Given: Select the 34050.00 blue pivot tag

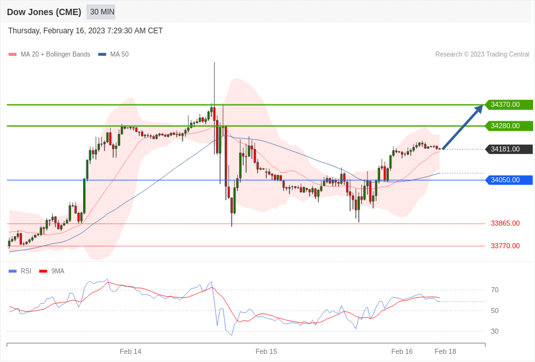Looking at the screenshot, I should 509,180.
